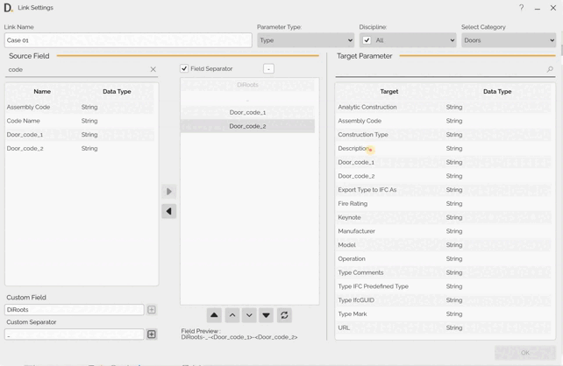
Task: Move selected field to top
Action: [214, 315]
